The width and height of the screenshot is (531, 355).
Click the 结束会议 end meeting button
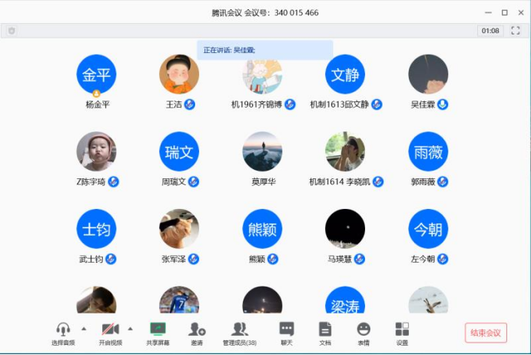[486, 333]
